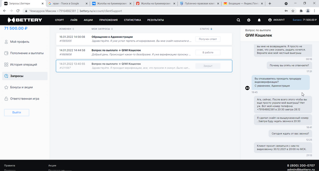Click the АККАУНТ label in header
Screen dimensions: 319x171
(279, 20)
